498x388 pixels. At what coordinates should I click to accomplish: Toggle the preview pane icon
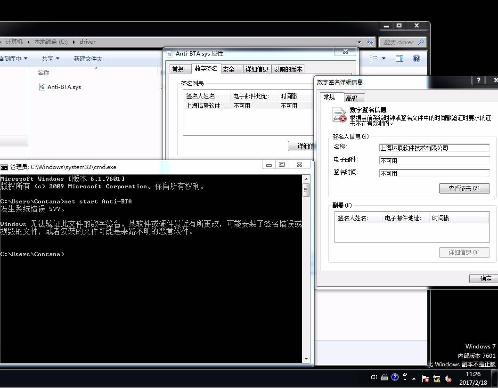(x=399, y=58)
